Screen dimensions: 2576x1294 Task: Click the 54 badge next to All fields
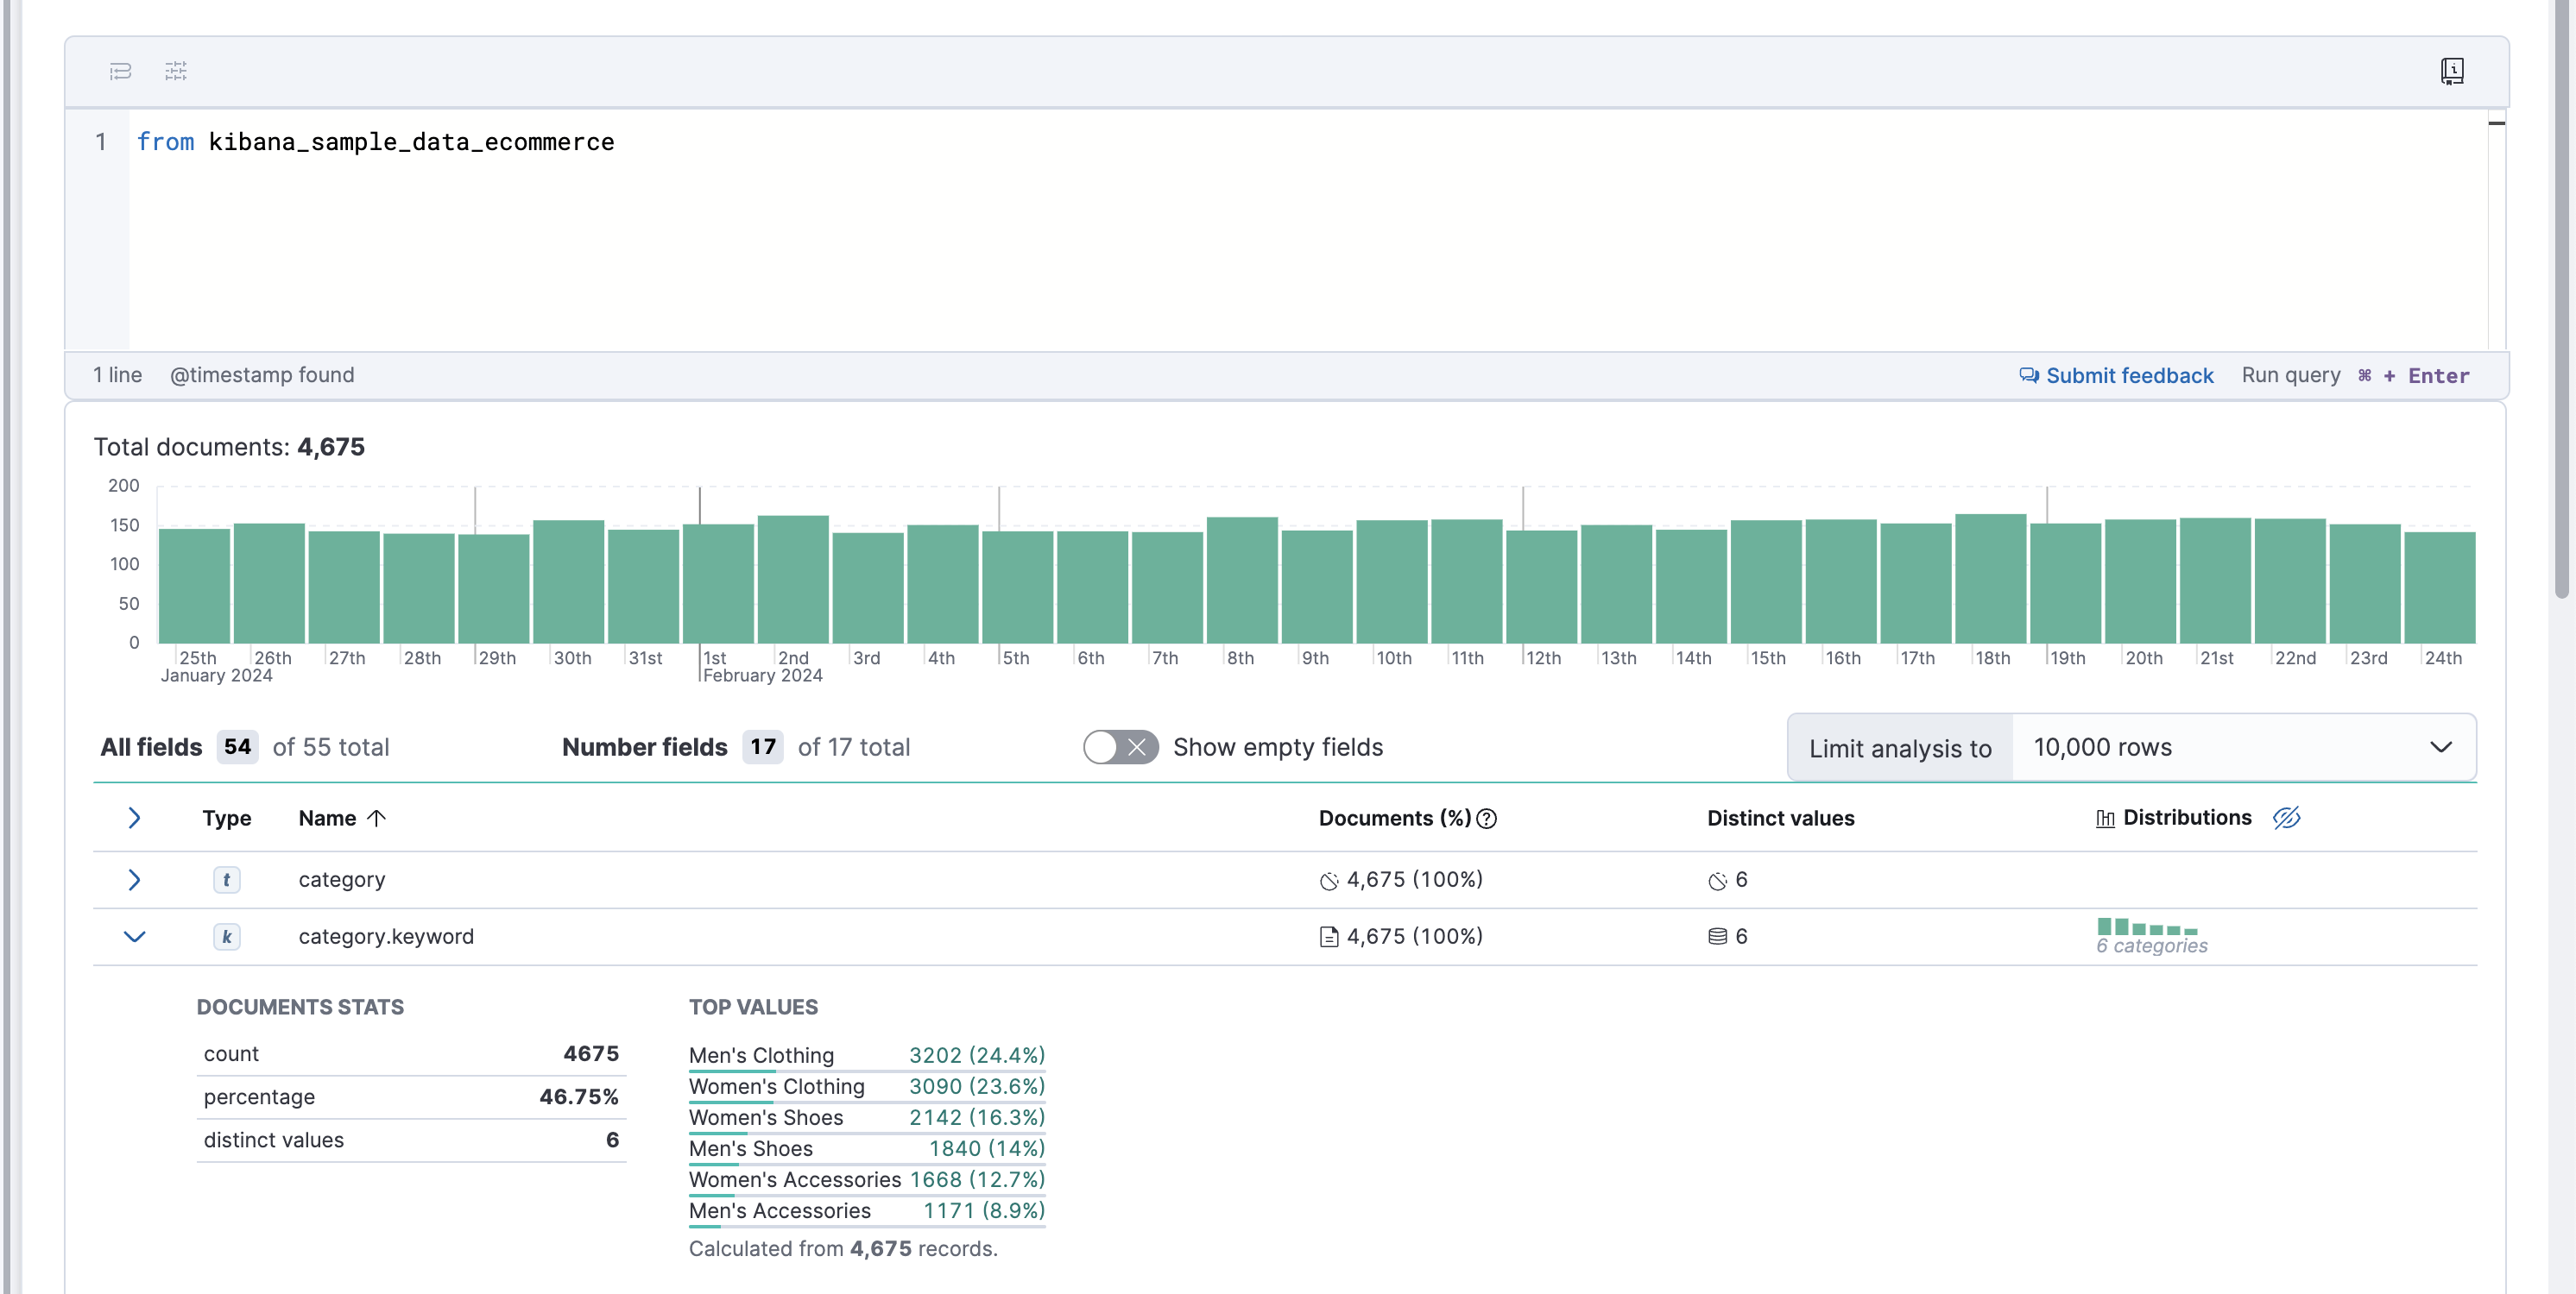(237, 746)
